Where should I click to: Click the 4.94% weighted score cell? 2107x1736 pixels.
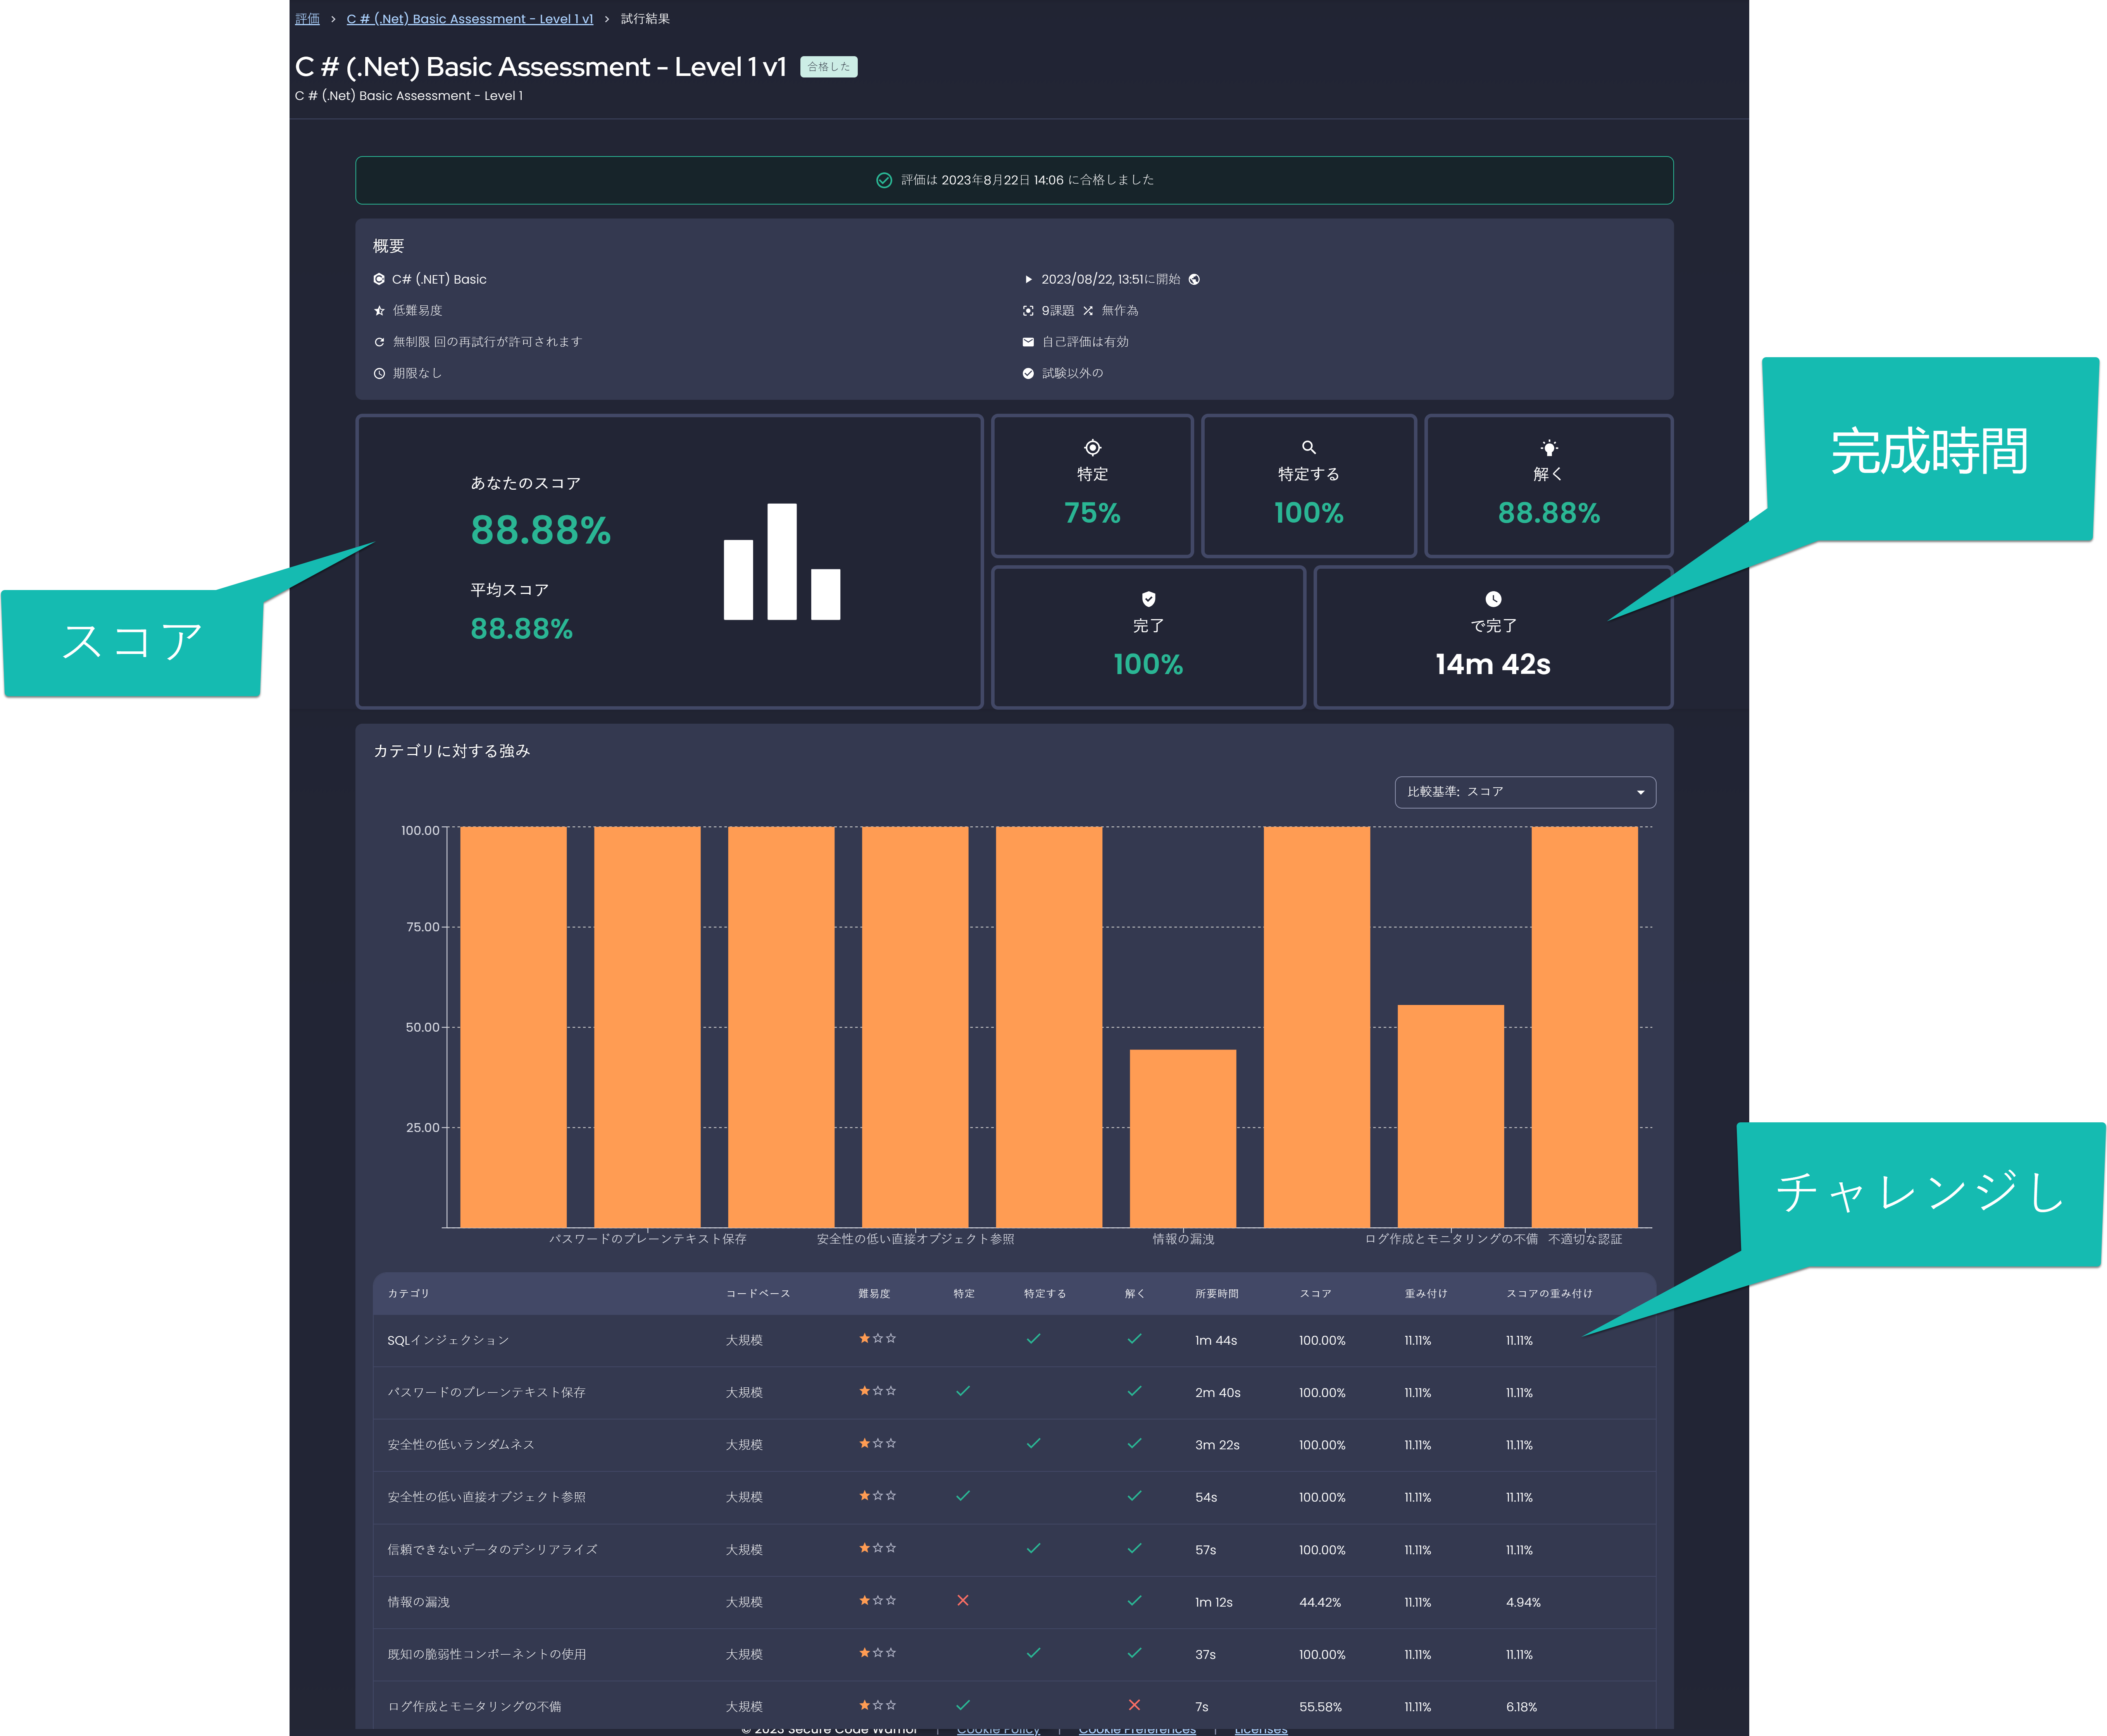click(1523, 1602)
